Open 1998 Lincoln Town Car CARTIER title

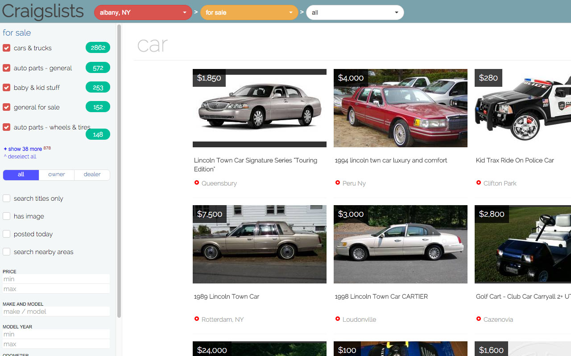(381, 296)
